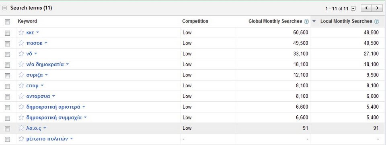Screen dimensions: 386x145
Task: Star the πασοκ keyword
Action: pos(21,43)
